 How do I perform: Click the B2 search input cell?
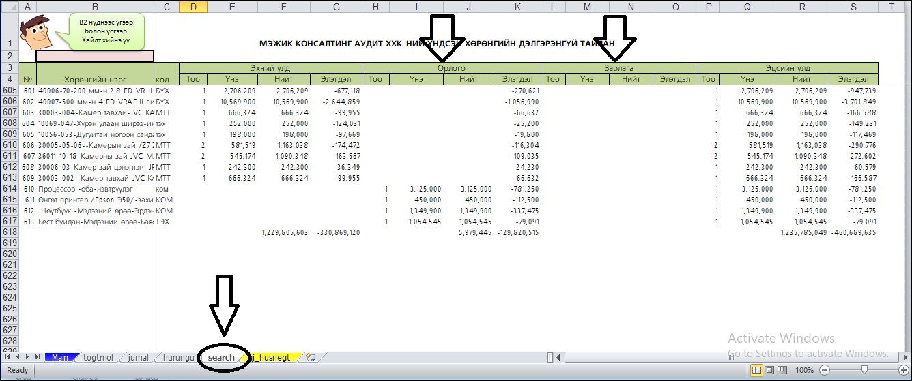point(95,56)
